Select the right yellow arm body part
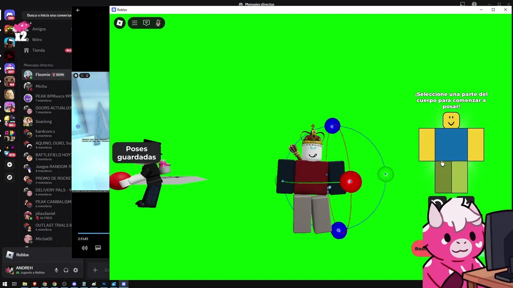Viewport: 513px width, 288px height. coord(476,145)
